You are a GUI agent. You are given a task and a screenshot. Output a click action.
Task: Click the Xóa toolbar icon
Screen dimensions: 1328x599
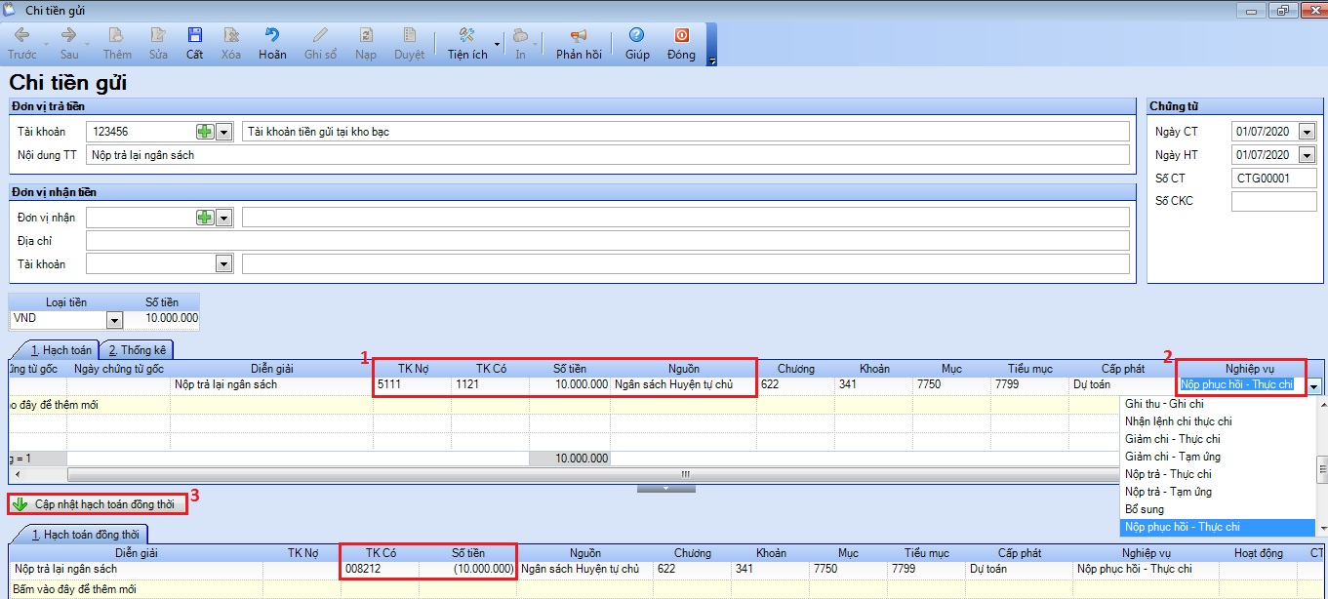pyautogui.click(x=230, y=36)
